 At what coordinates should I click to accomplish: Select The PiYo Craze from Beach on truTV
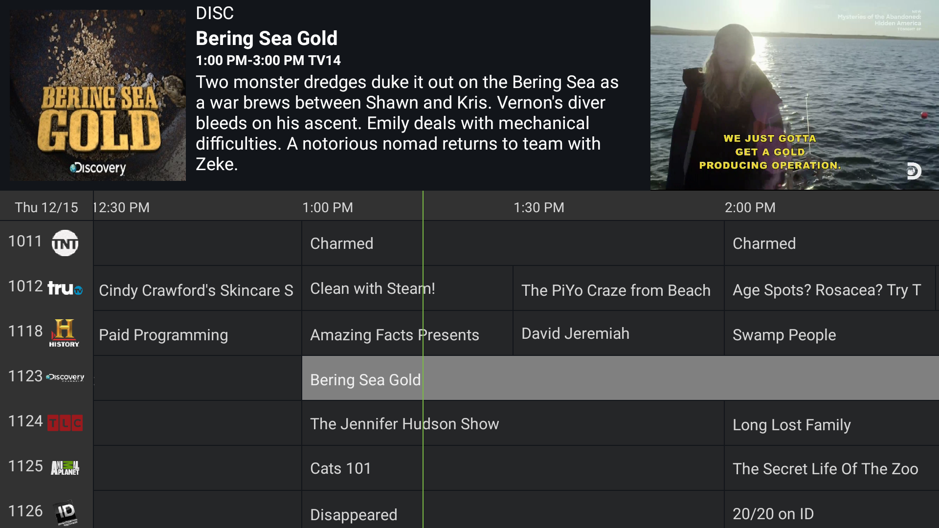click(x=616, y=290)
